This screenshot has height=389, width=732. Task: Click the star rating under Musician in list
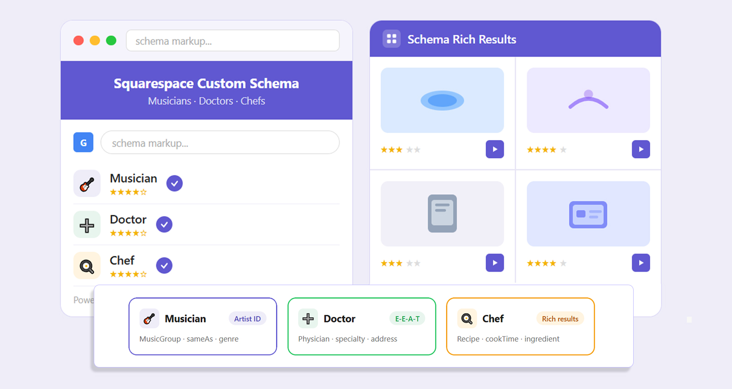pyautogui.click(x=129, y=192)
